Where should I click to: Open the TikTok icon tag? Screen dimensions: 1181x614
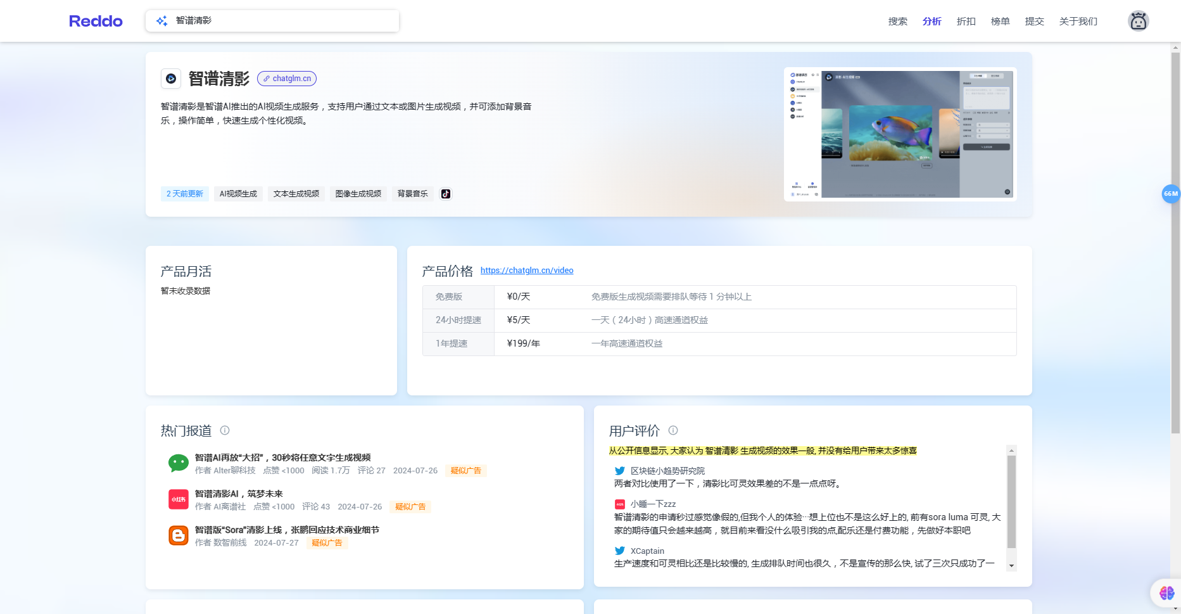coord(446,194)
